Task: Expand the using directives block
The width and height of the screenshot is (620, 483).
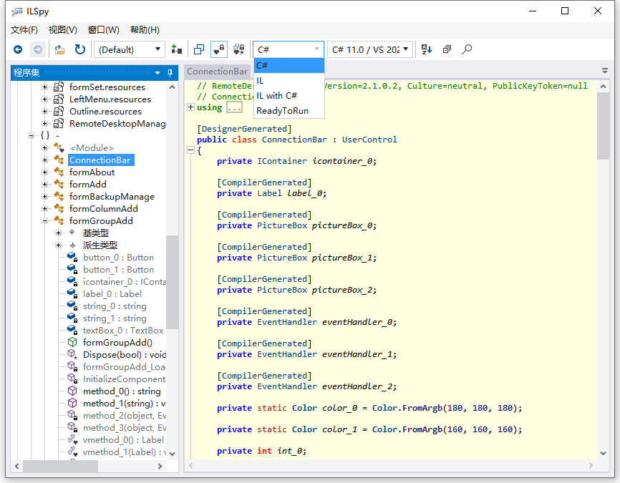Action: click(190, 107)
